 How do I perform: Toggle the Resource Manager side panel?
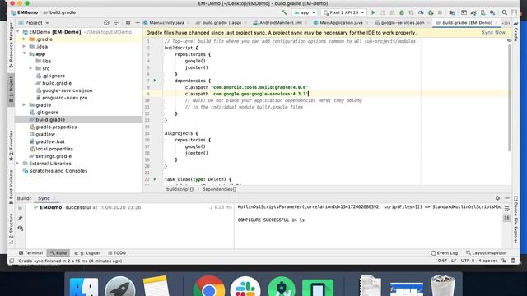coord(11,45)
